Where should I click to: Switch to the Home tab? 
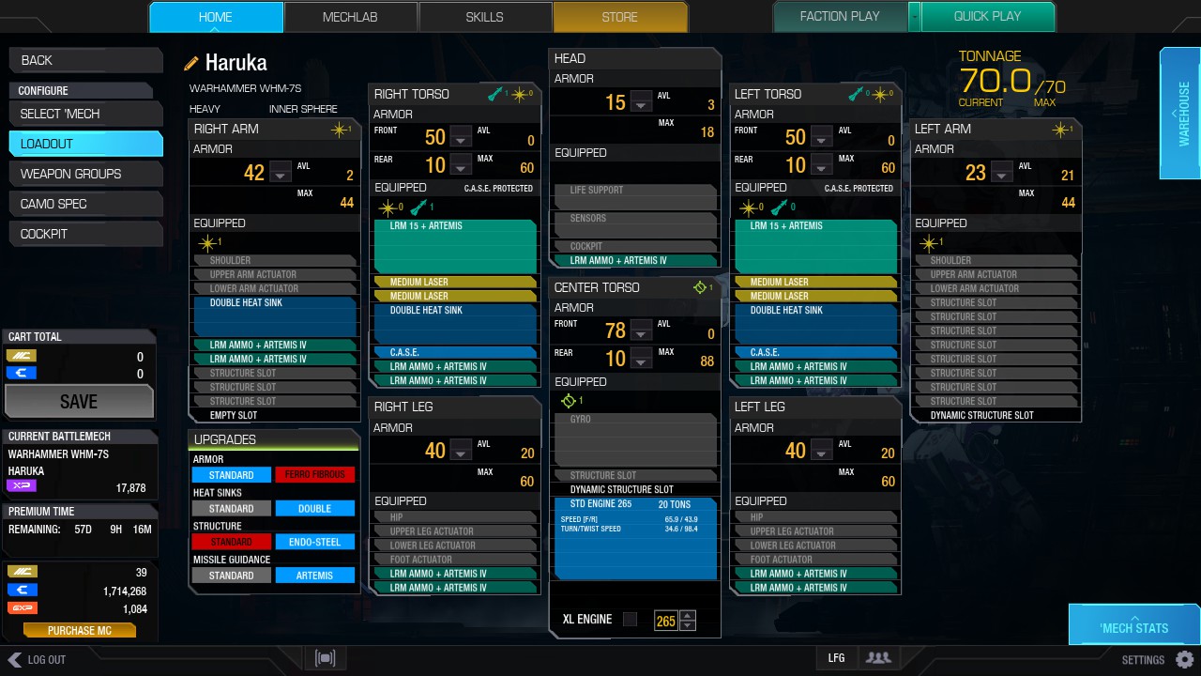point(216,17)
